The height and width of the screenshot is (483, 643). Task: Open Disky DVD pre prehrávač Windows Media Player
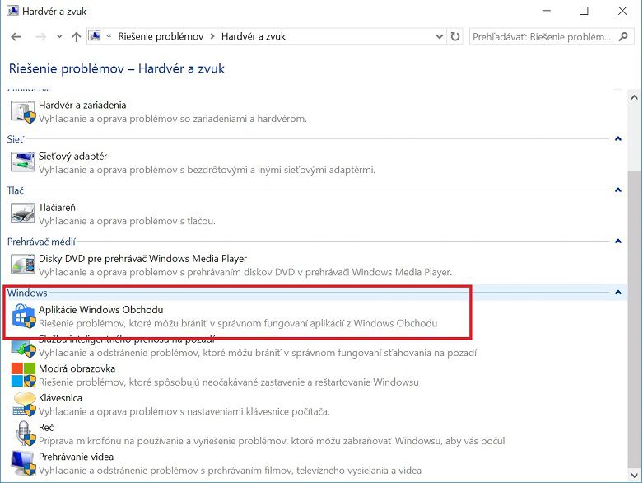click(x=142, y=259)
